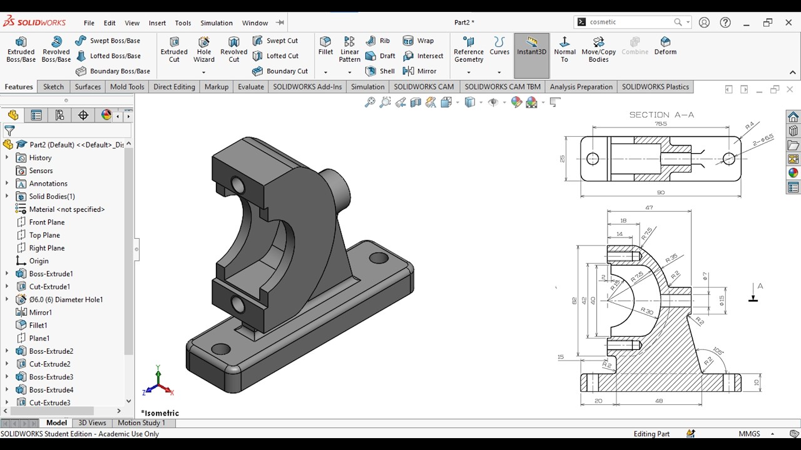The width and height of the screenshot is (801, 450).
Task: Select the Wrap feature tool
Action: 418,41
